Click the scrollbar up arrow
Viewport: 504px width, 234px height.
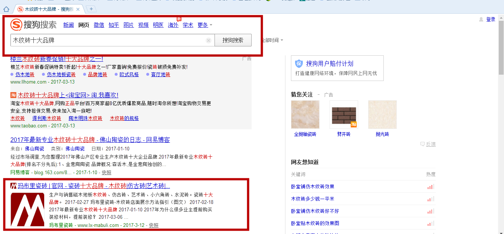[501, 17]
